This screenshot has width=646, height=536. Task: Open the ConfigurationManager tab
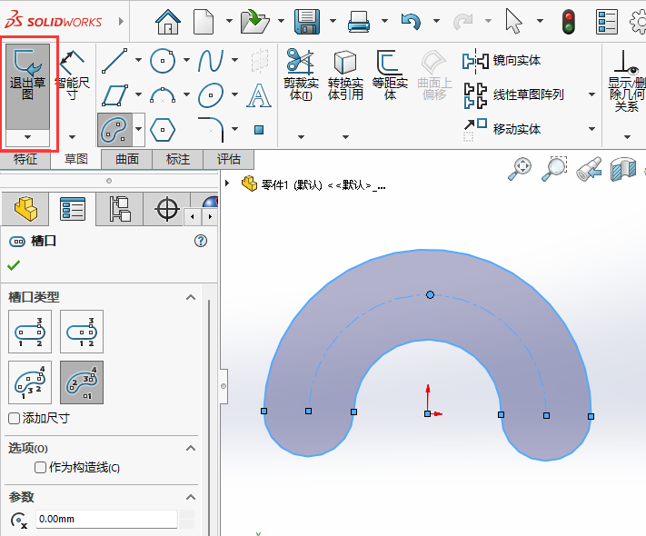[119, 209]
